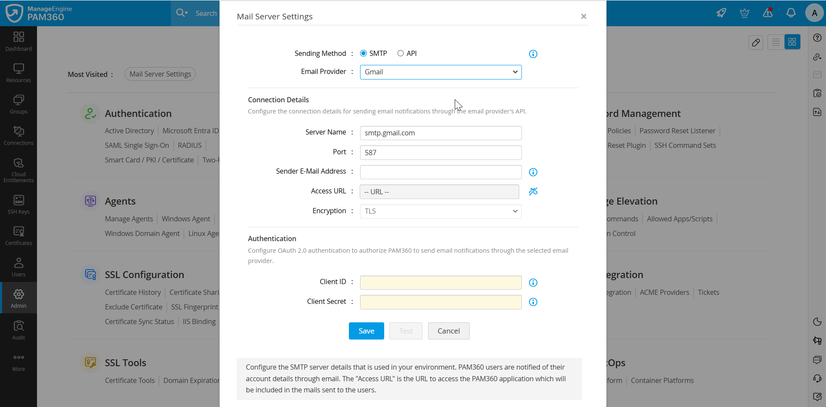Screen dimensions: 826x407
Task: Open Active Directory link
Action: pyautogui.click(x=129, y=131)
